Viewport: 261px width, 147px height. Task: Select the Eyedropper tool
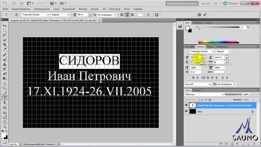click(4, 49)
